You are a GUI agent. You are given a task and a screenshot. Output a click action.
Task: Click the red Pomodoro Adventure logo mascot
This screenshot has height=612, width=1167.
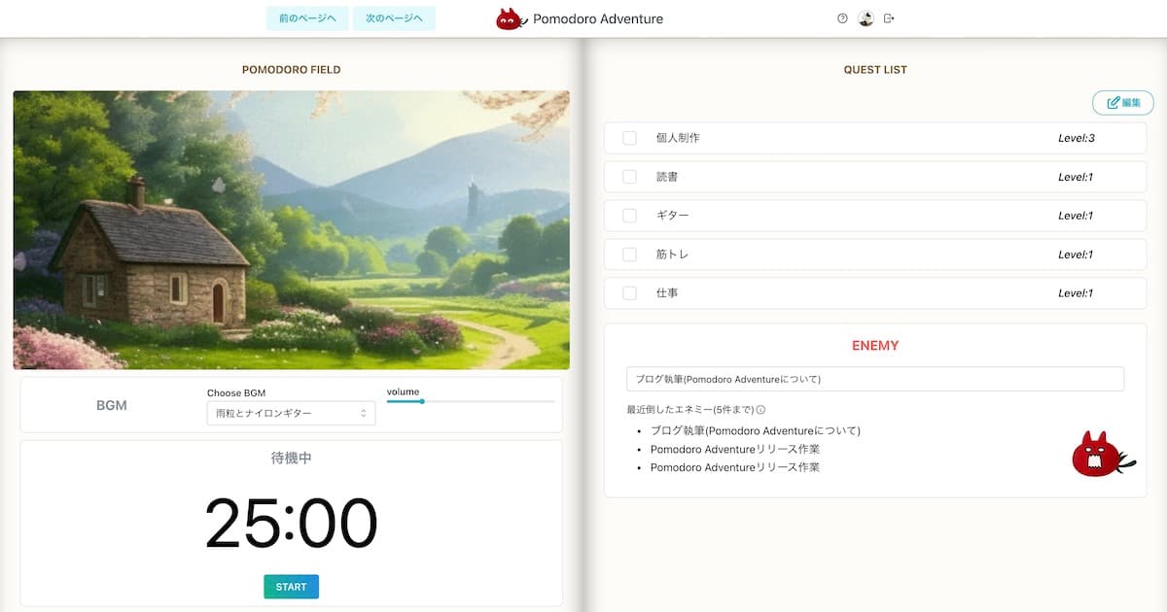tap(511, 19)
